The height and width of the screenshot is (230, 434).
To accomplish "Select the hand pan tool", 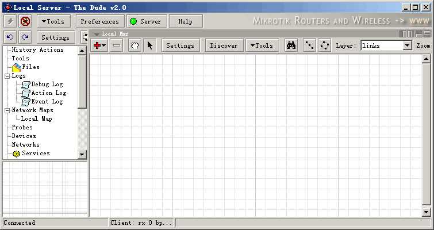I will click(x=135, y=45).
